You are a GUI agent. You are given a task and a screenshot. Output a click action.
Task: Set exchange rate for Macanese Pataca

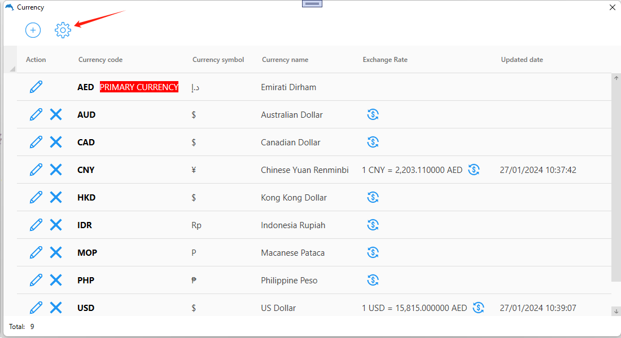373,252
